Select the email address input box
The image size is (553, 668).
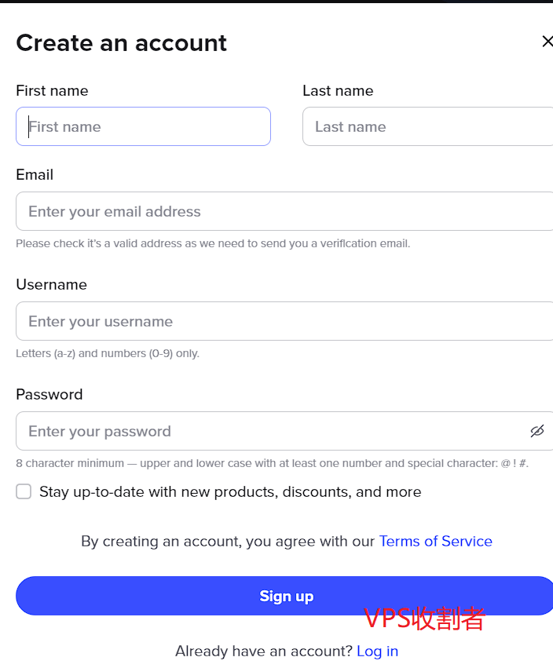pos(284,211)
